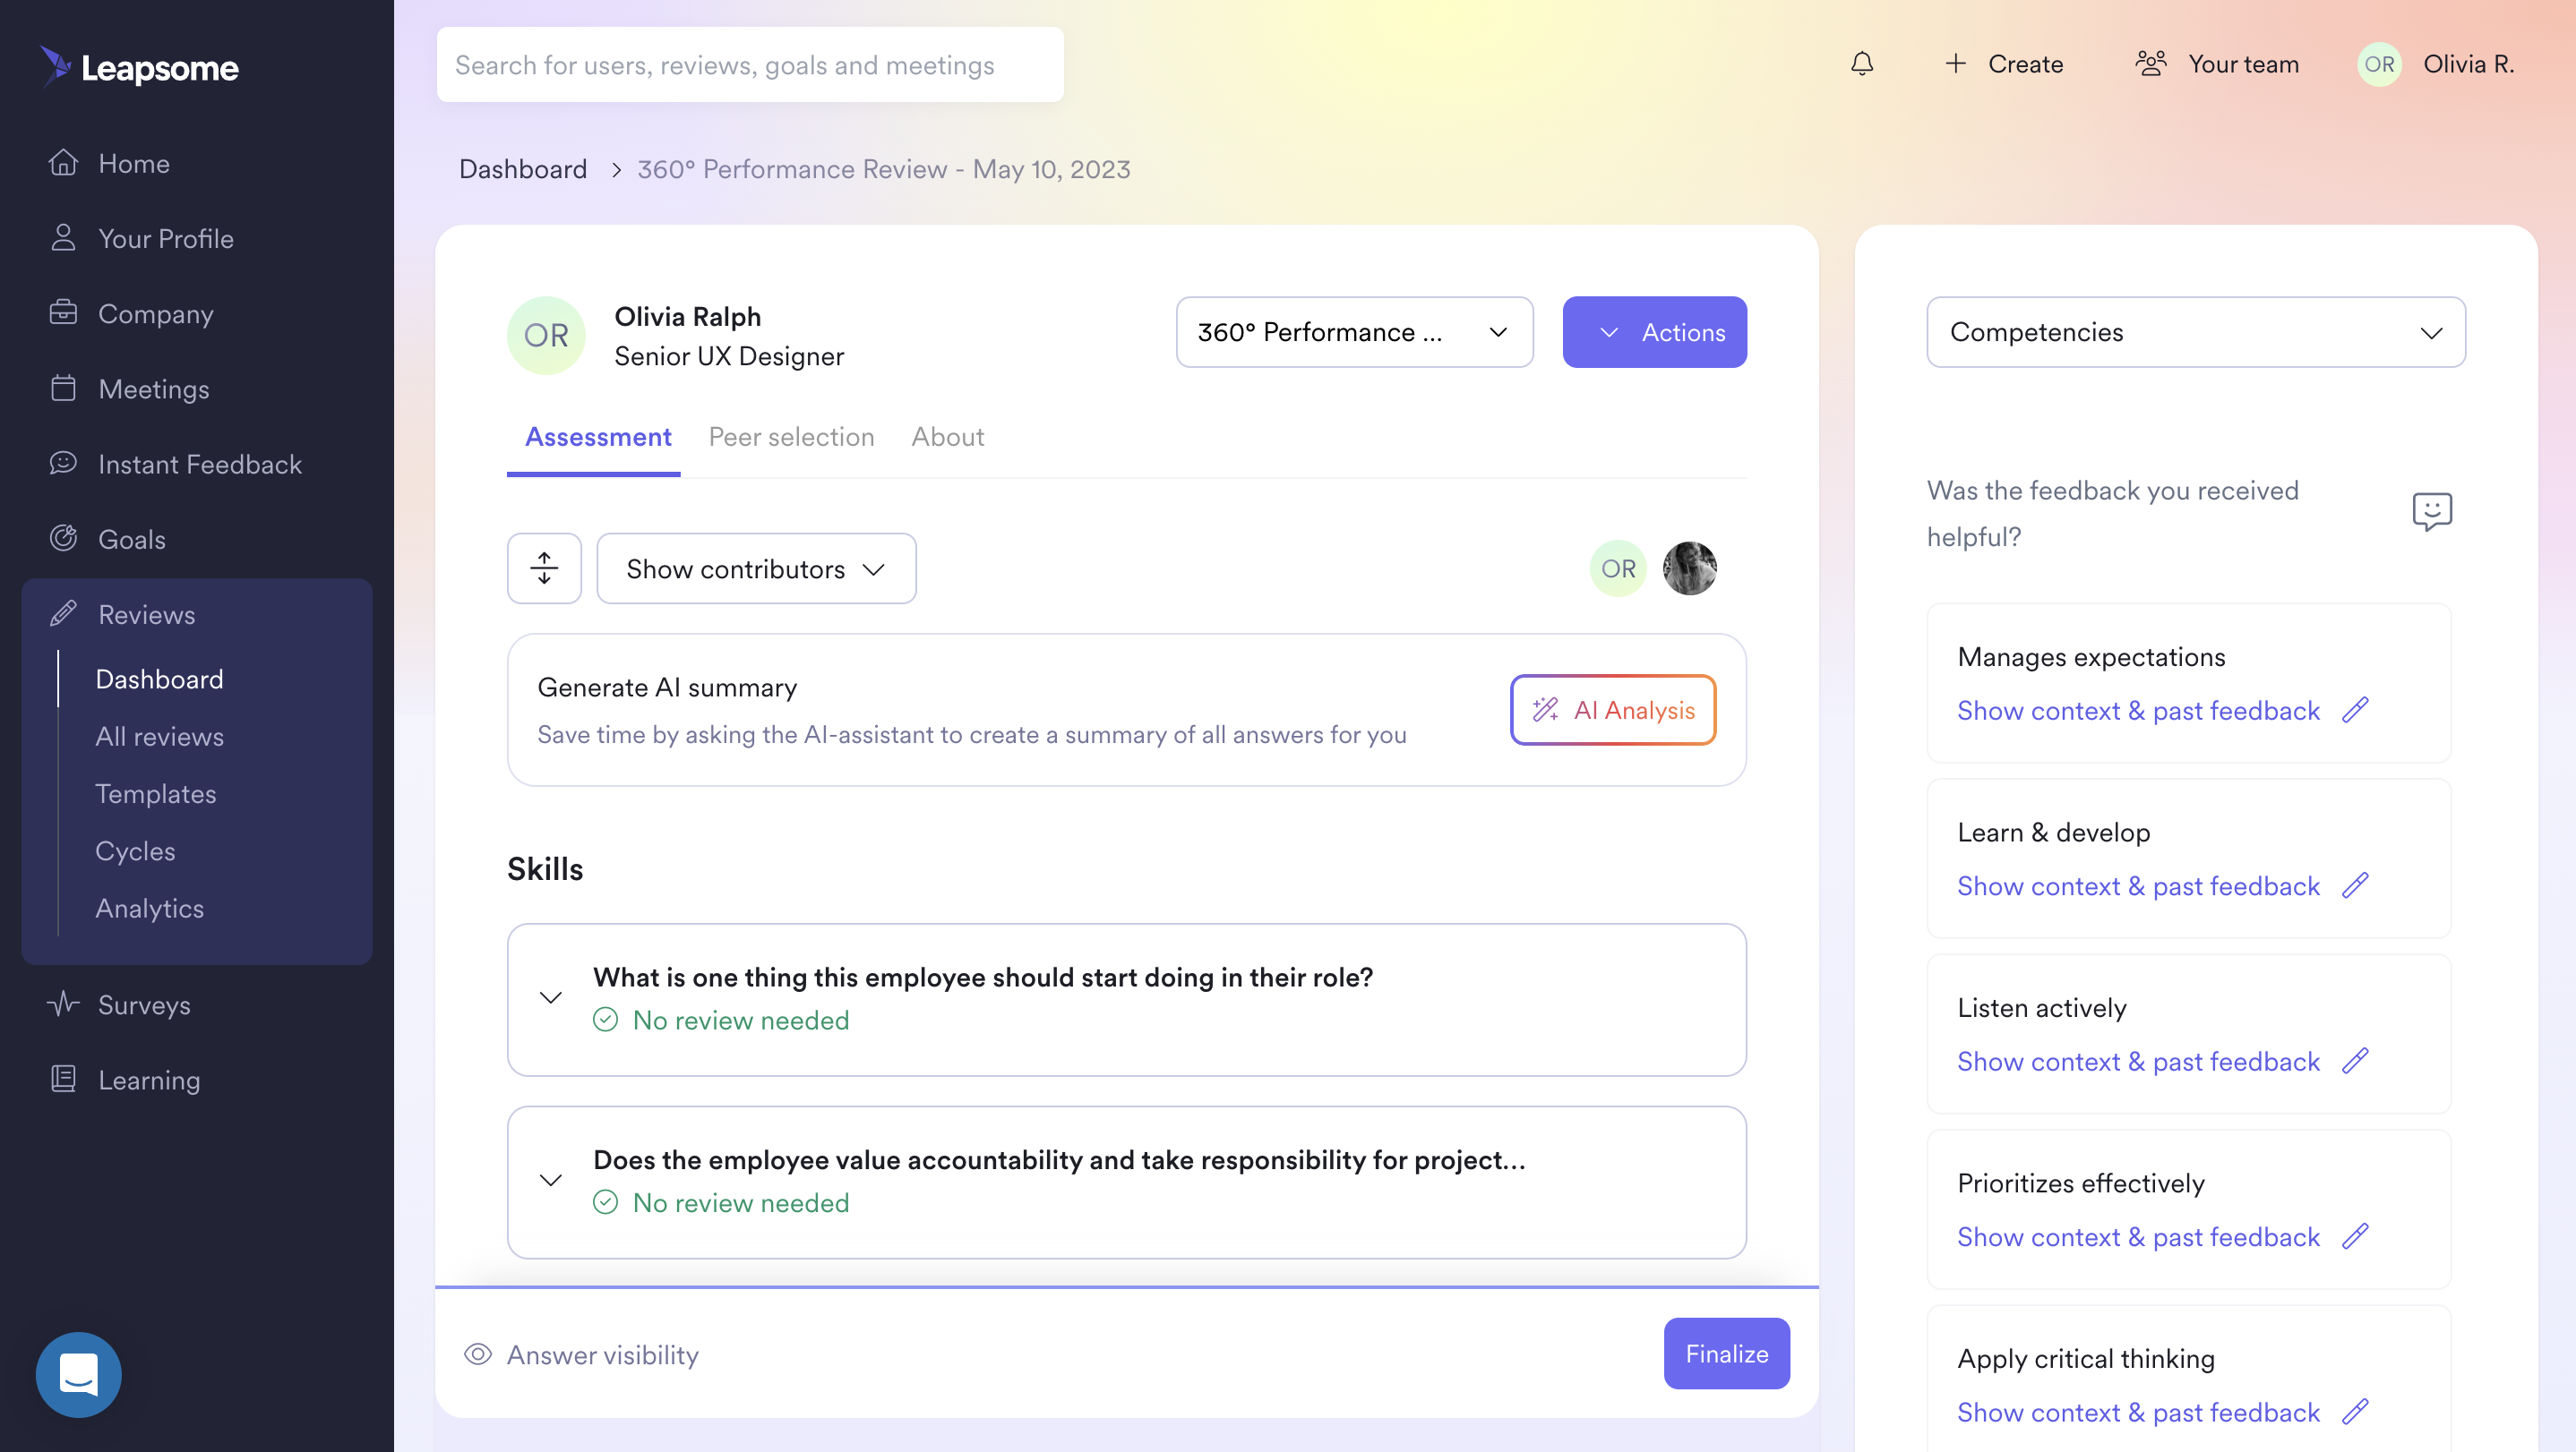Expand the 'start doing in their role' question
This screenshot has height=1452, width=2576.
coord(551,997)
